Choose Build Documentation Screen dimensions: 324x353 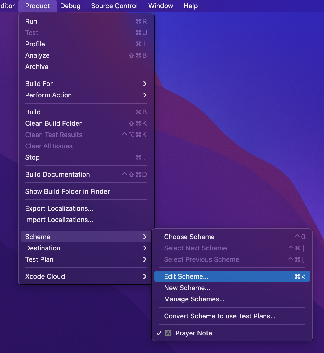86,174
